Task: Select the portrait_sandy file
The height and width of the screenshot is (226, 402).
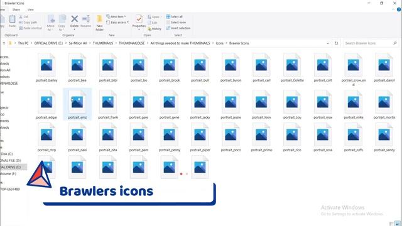Action: (x=384, y=137)
